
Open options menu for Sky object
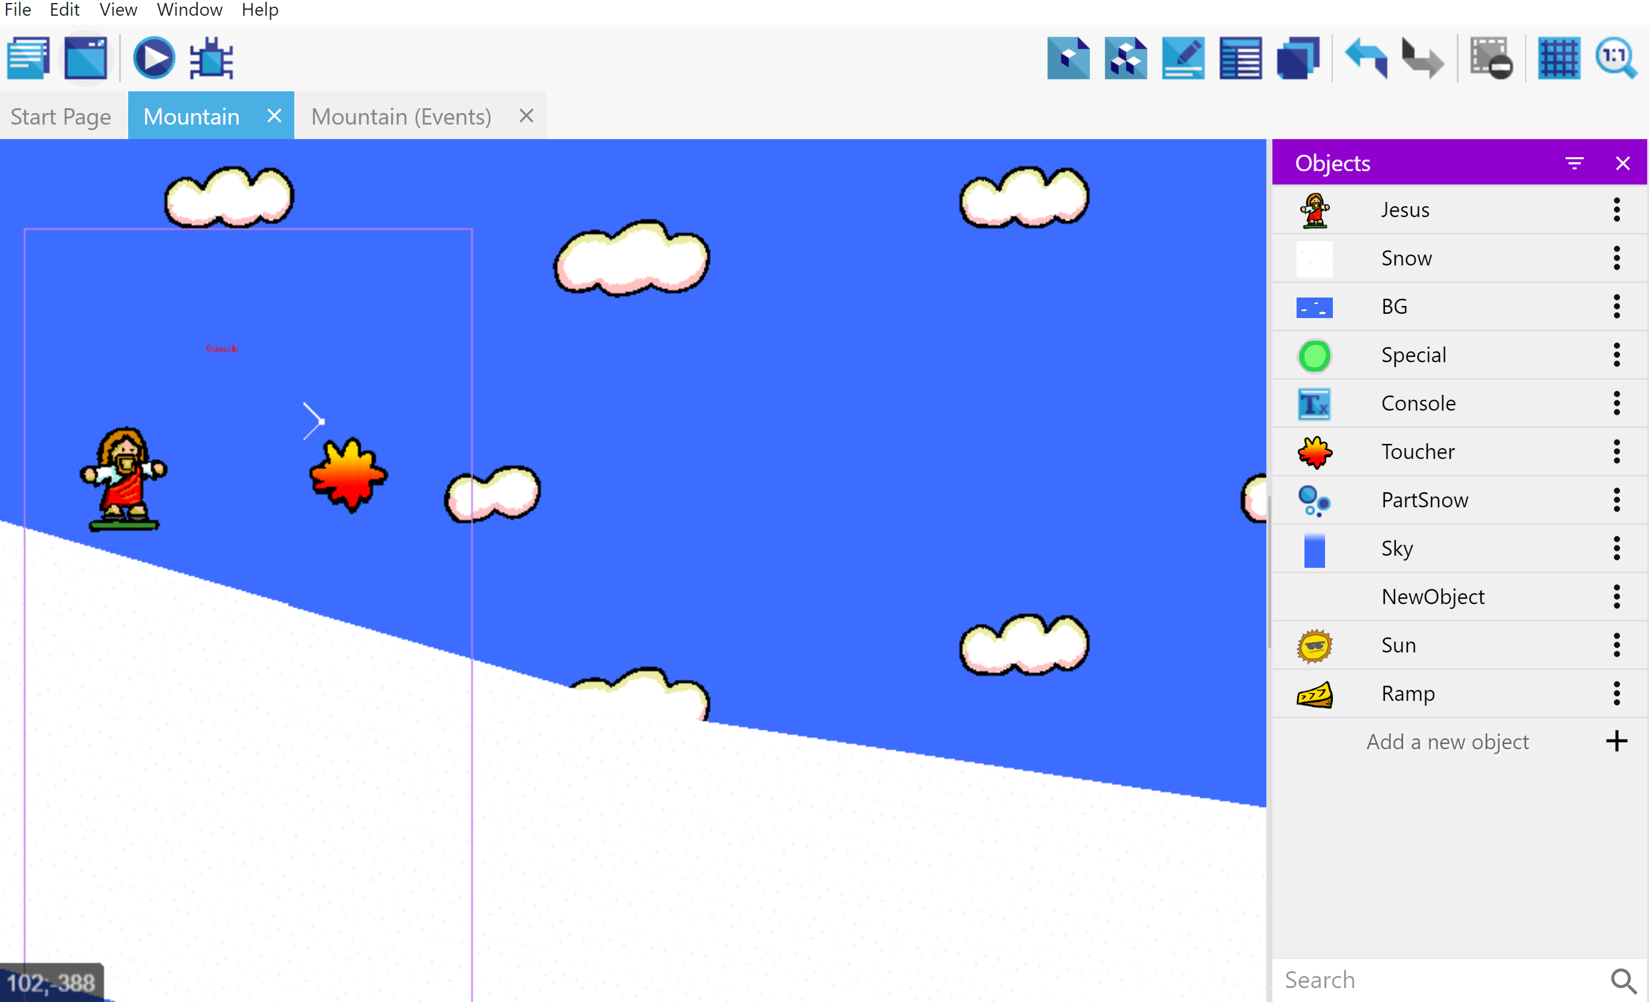pyautogui.click(x=1617, y=548)
